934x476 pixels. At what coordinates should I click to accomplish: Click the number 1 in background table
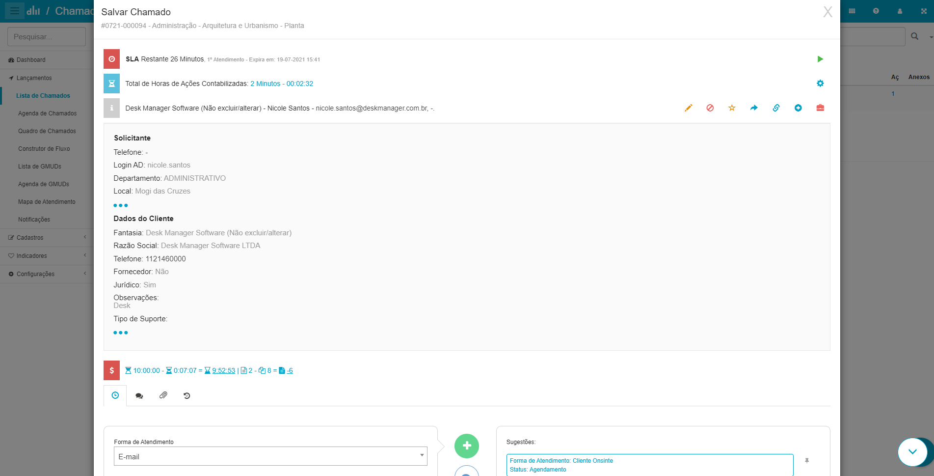893,94
